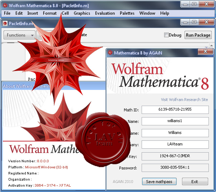Open the Window menu
The width and height of the screenshot is (216, 192).
click(147, 13)
